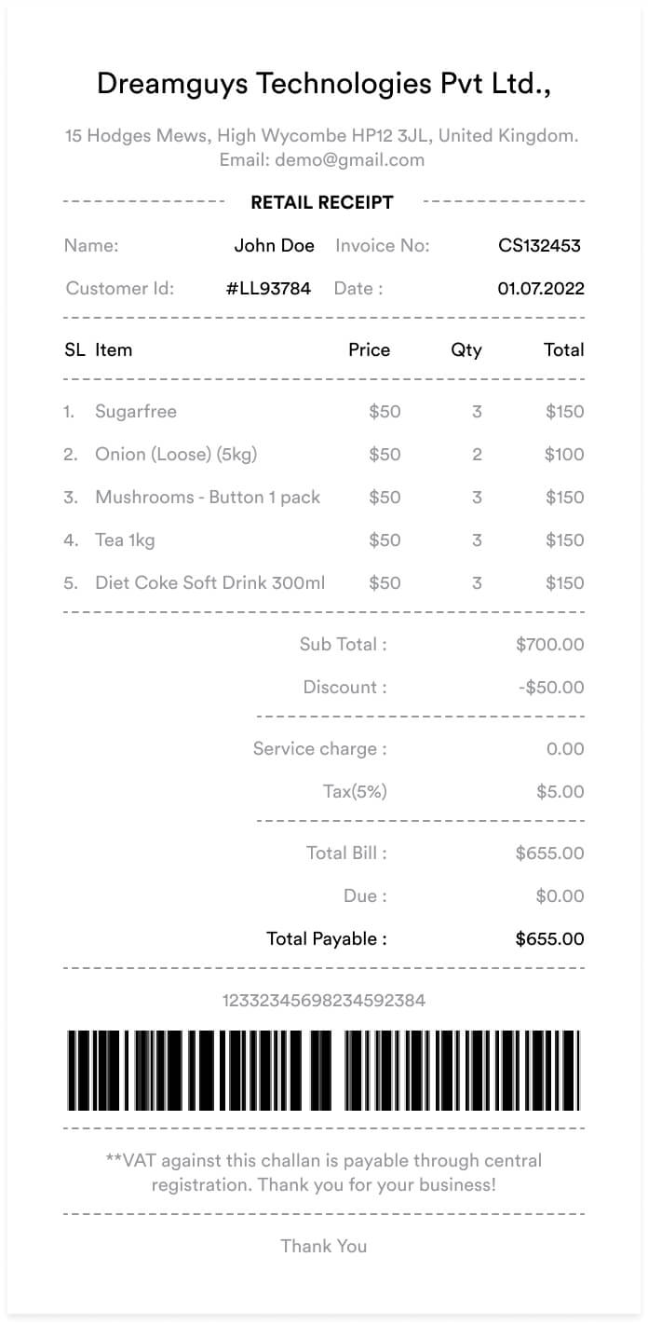
Task: Click the discount value -$50.00
Action: pos(551,688)
